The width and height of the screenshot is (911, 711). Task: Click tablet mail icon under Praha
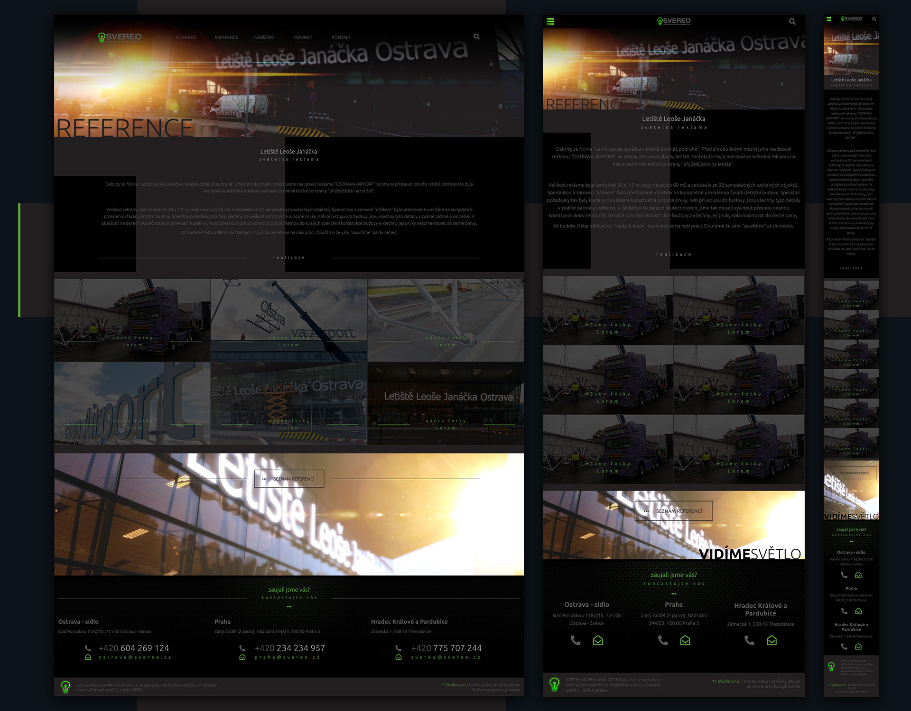click(x=685, y=640)
